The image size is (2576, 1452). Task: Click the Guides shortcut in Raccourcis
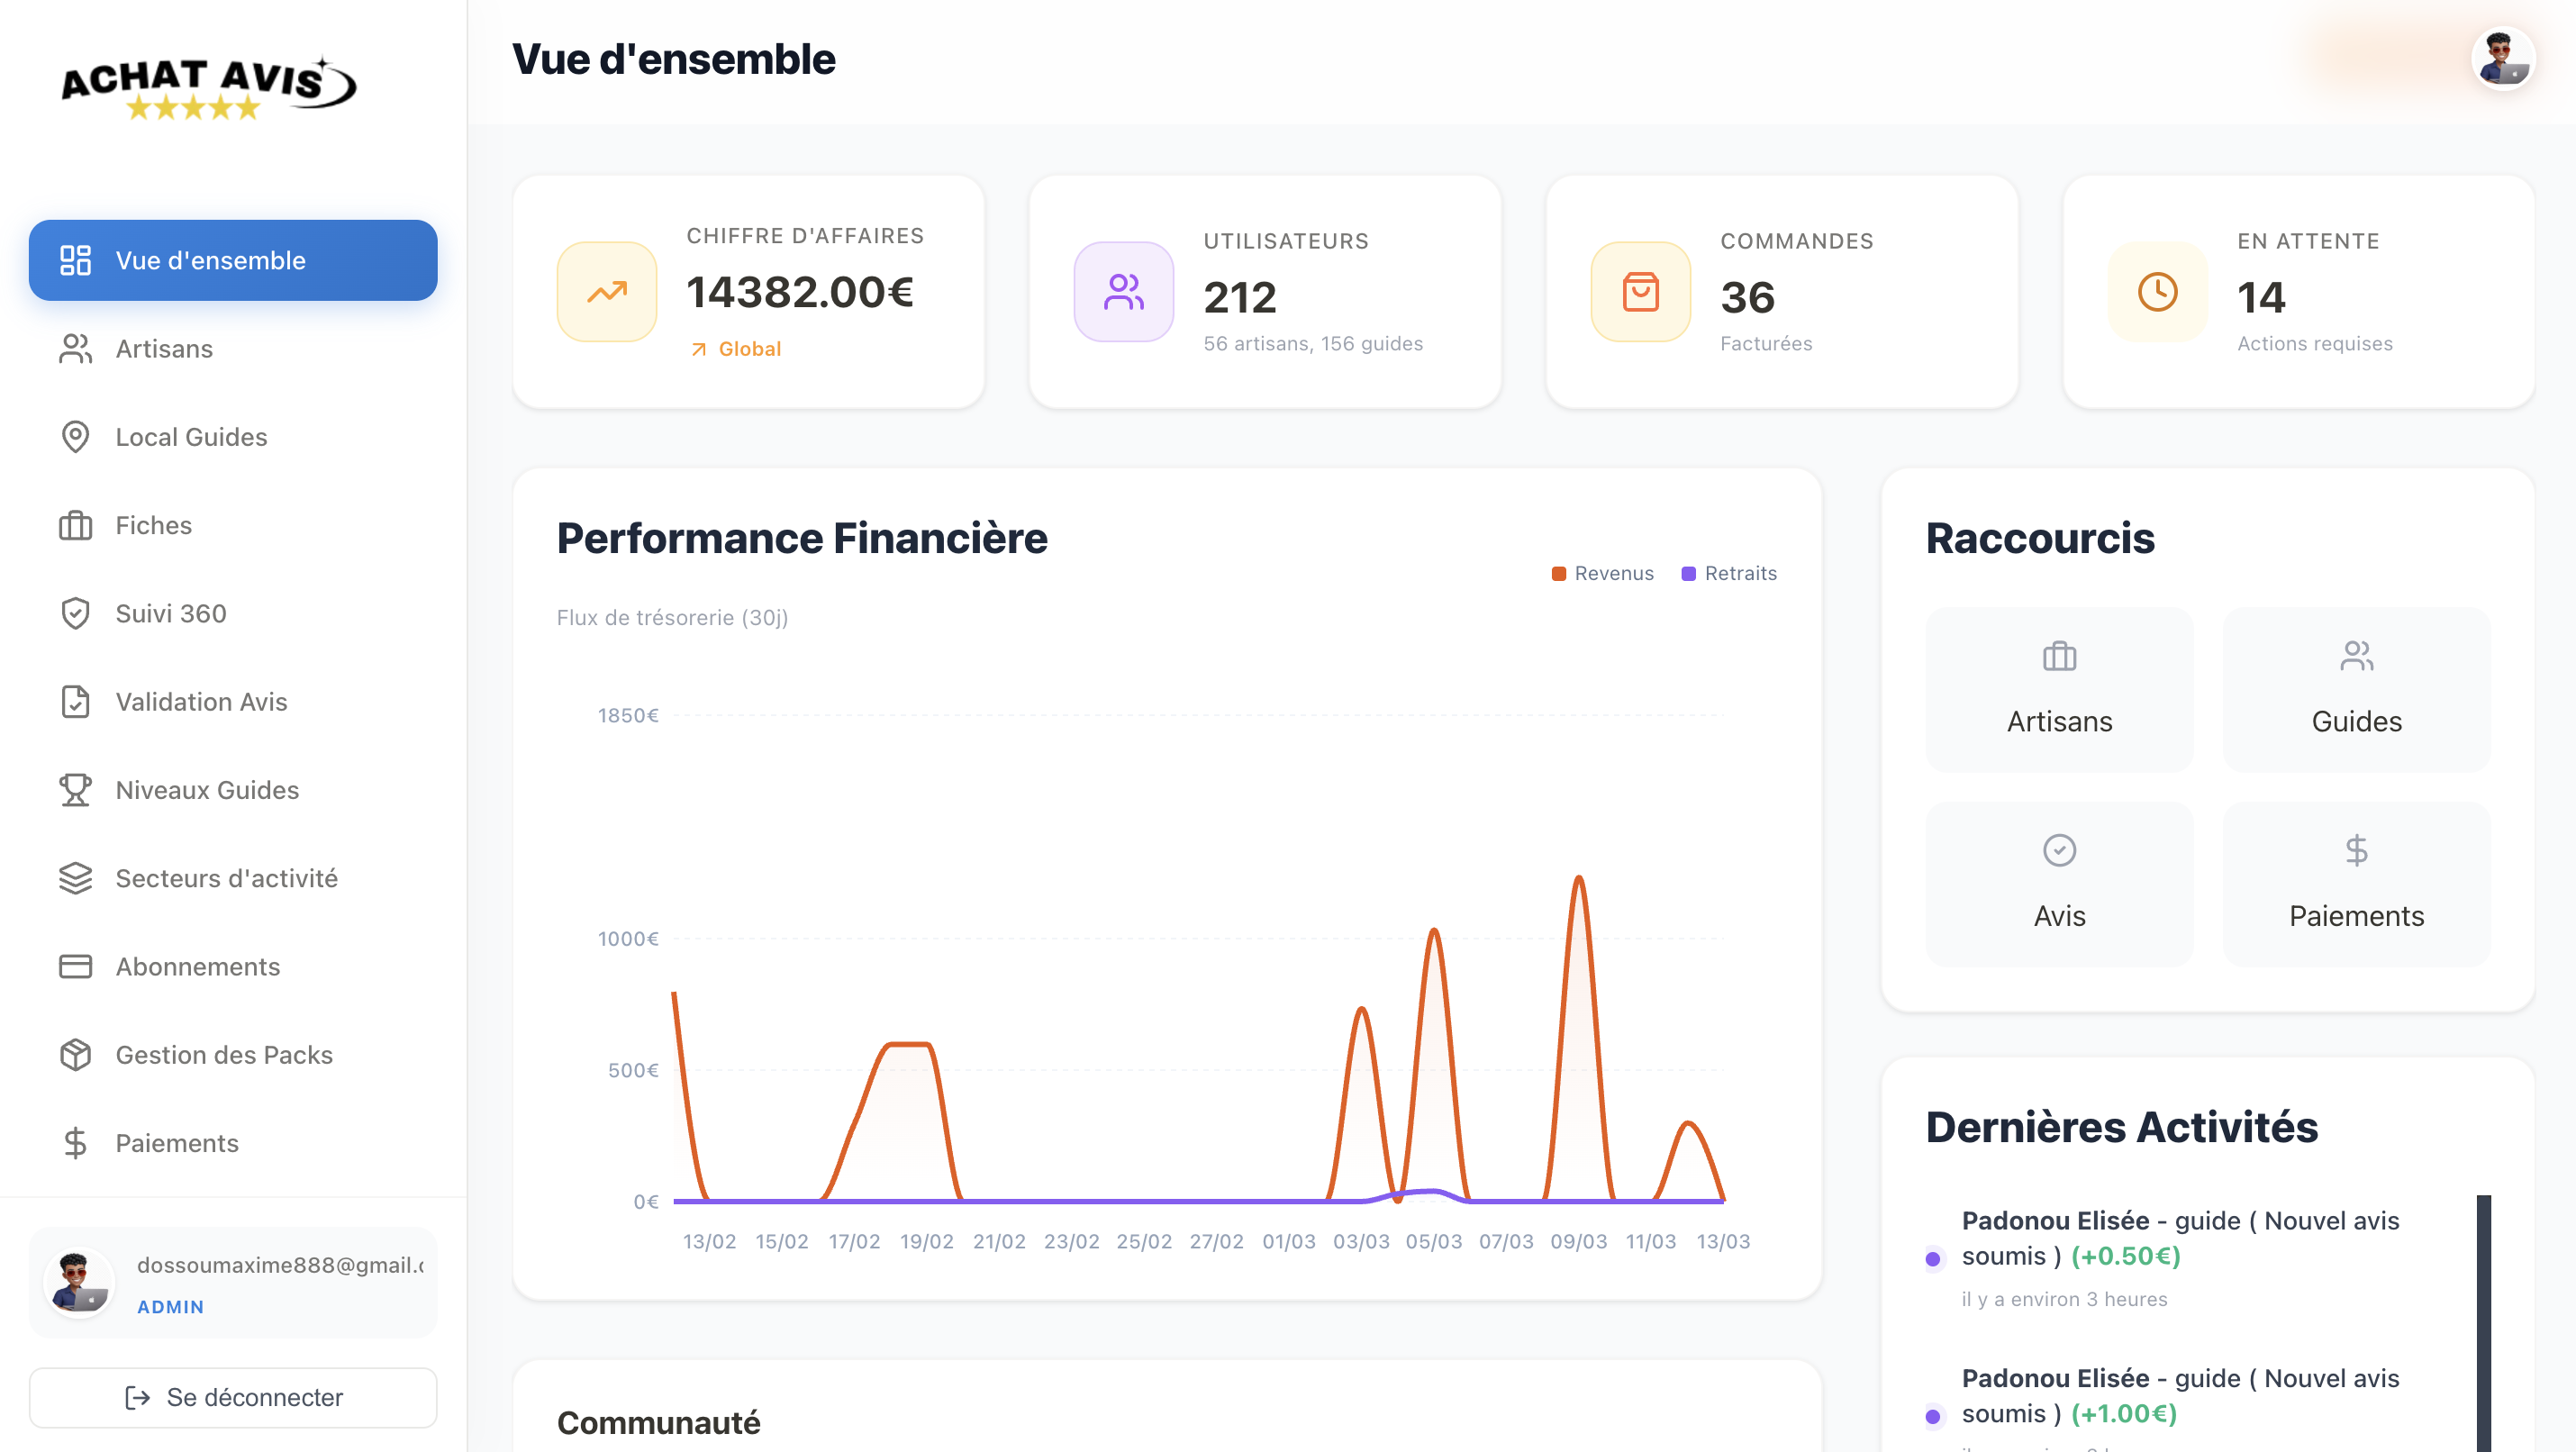click(2355, 690)
